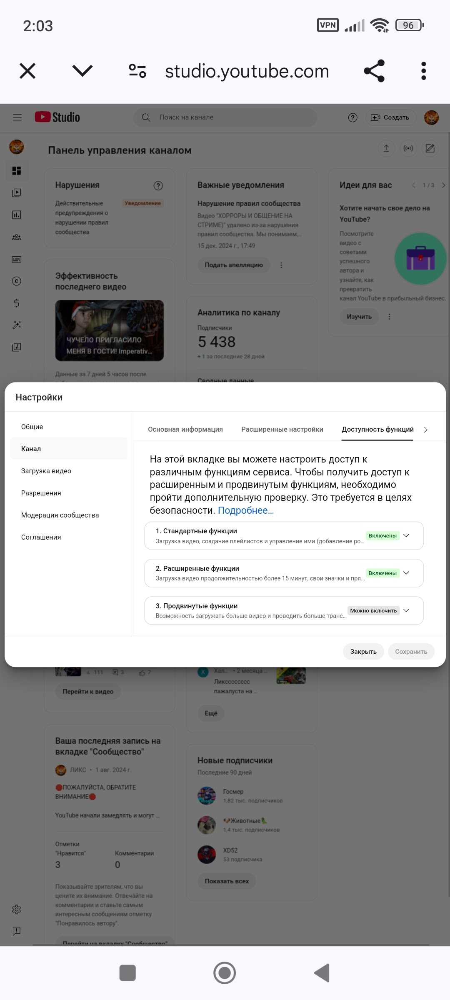Open browser three-dot overflow menu
The height and width of the screenshot is (1000, 450).
coord(423,71)
